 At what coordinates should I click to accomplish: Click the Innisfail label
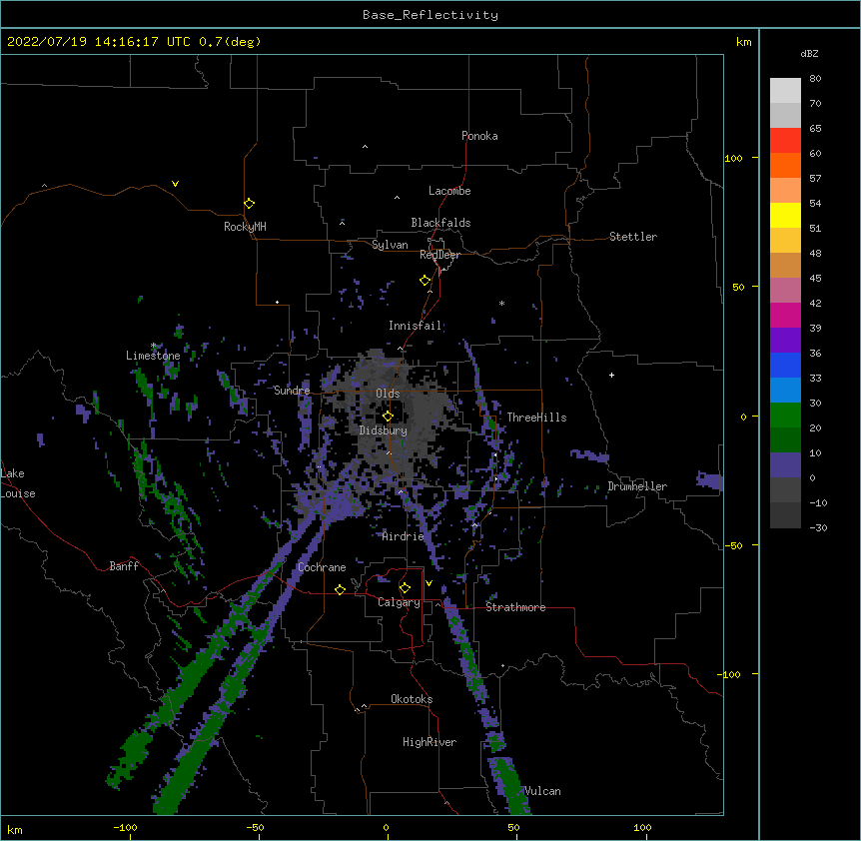click(x=416, y=326)
